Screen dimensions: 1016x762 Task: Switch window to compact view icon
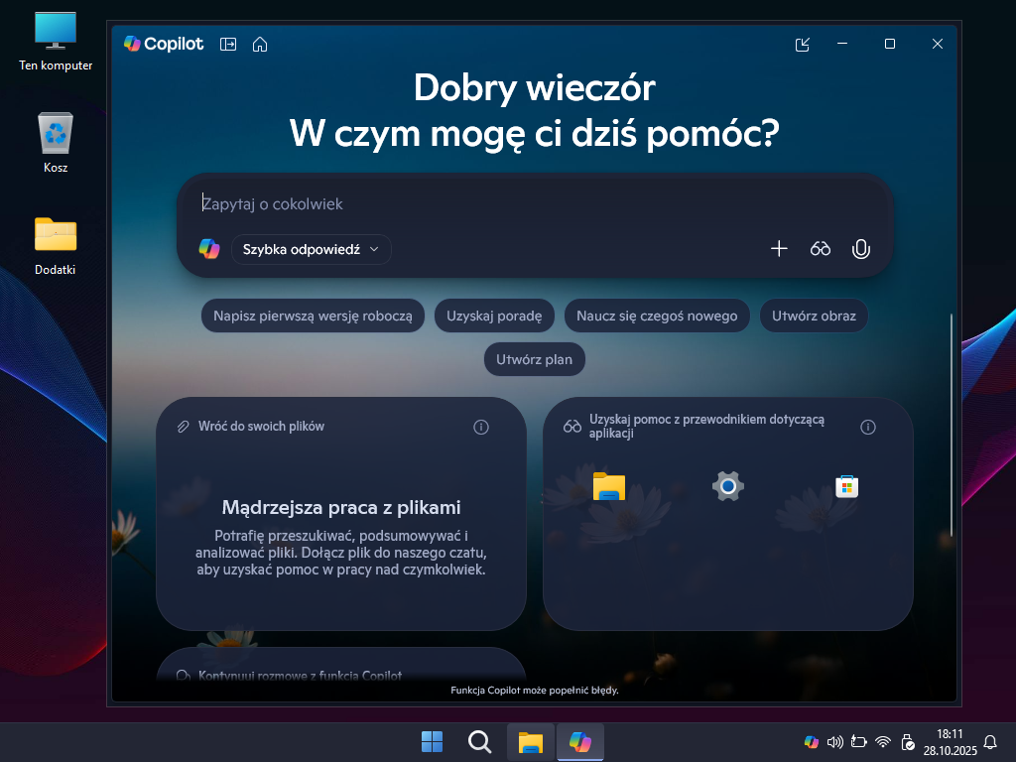pos(803,44)
